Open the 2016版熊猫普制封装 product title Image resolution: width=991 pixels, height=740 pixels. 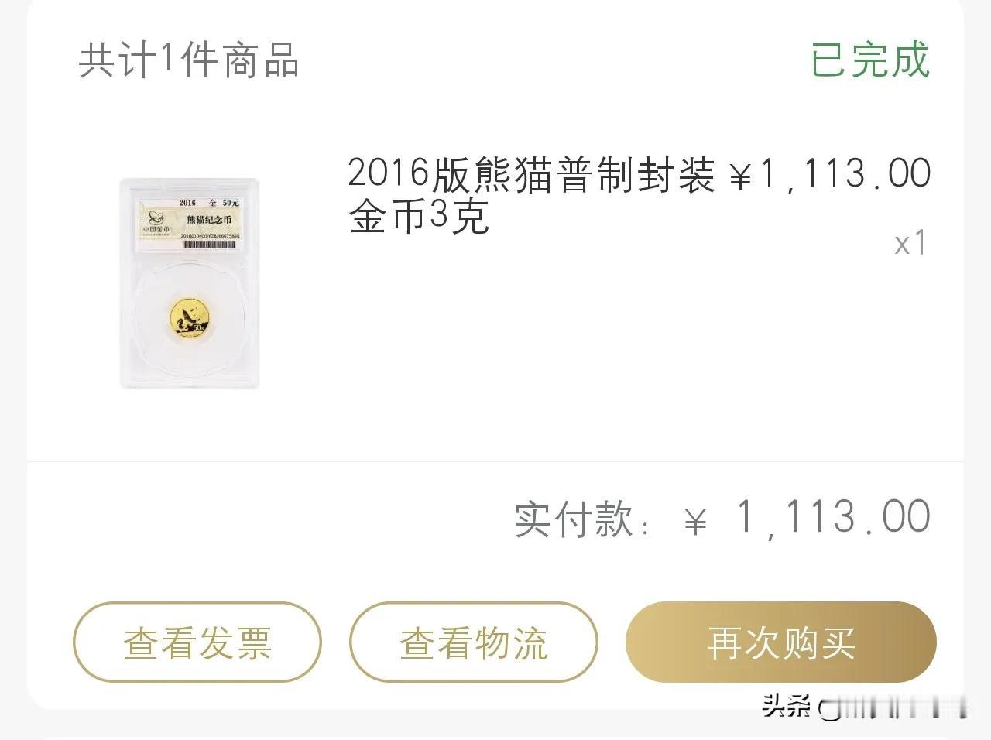click(531, 174)
